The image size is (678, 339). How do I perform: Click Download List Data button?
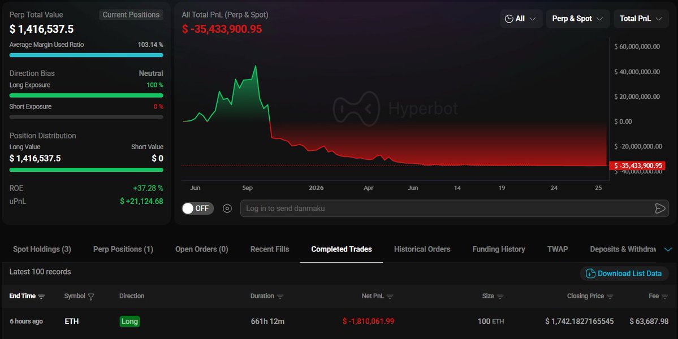click(624, 273)
